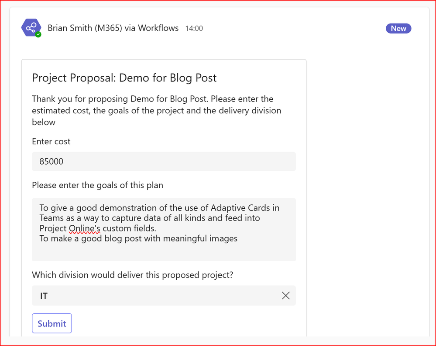Click the line 'To make a good blog post'

(x=138, y=238)
